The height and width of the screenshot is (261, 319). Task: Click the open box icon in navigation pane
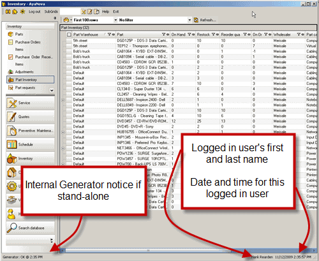[x=11, y=200]
